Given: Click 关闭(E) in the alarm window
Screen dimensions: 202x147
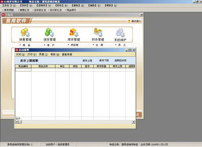Looking at the screenshot, I should tap(20, 54).
